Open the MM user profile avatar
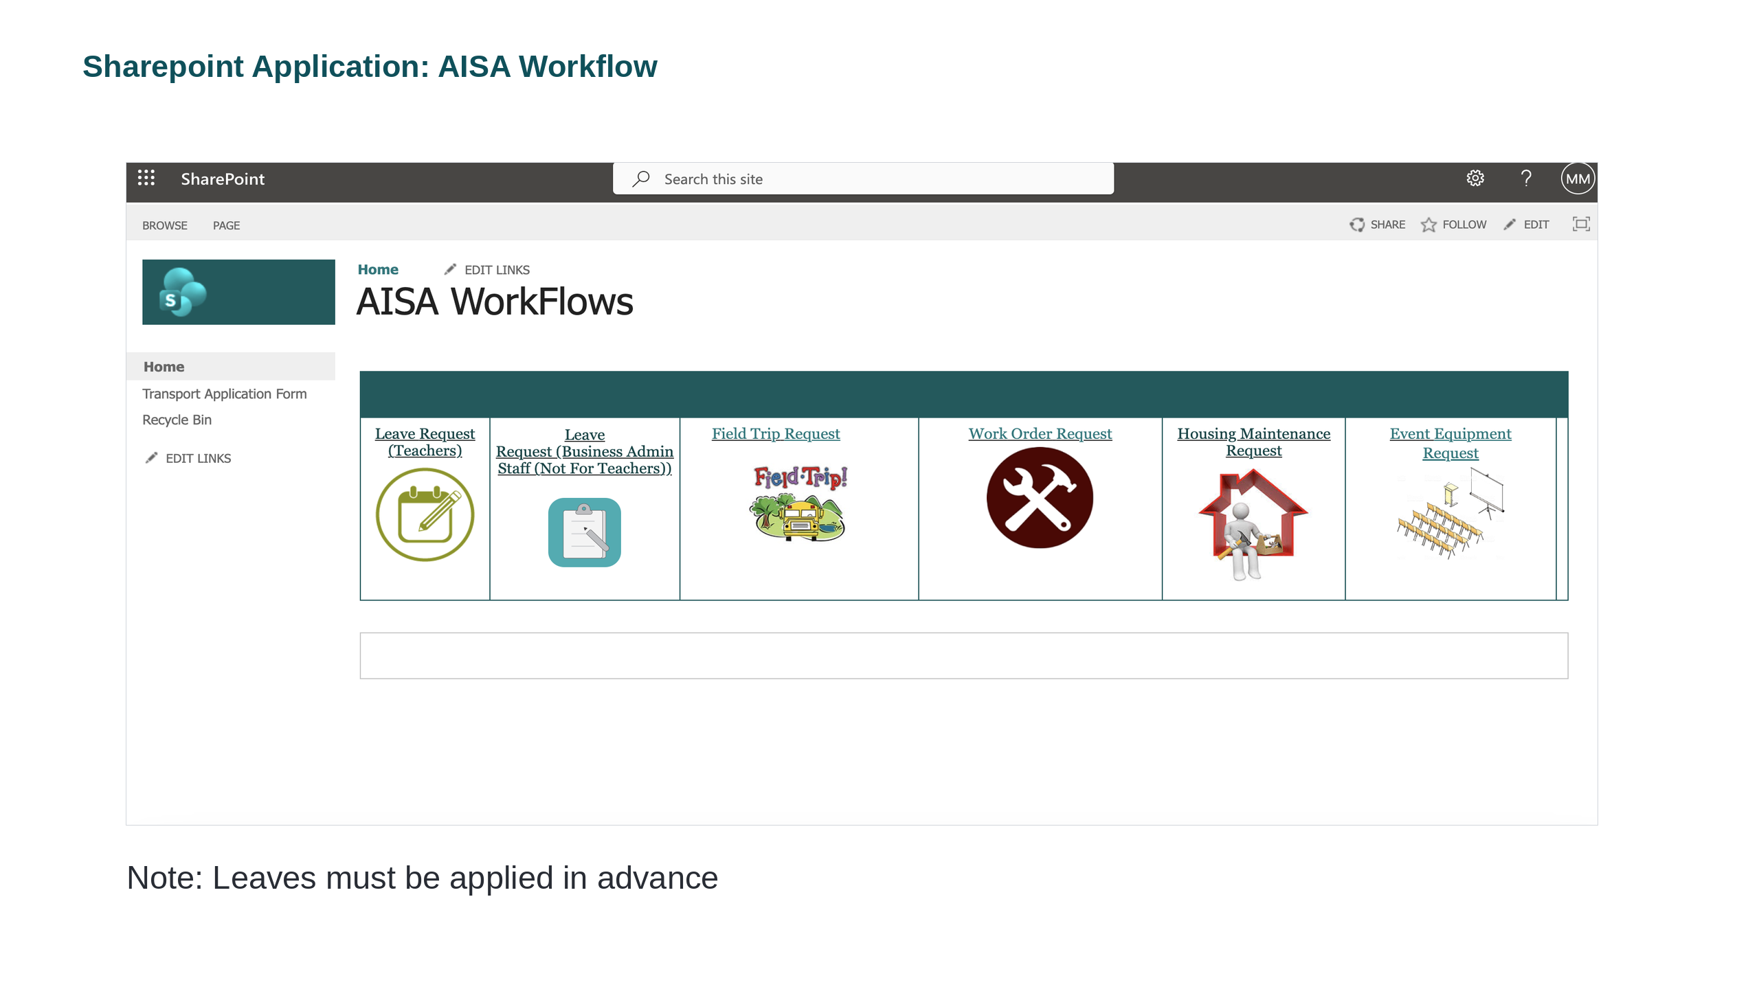This screenshot has width=1759, height=989. click(1577, 179)
